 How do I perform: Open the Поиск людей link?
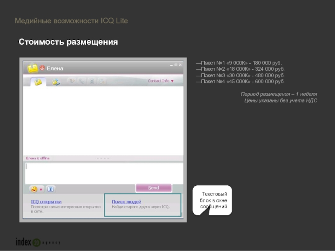tap(126, 202)
